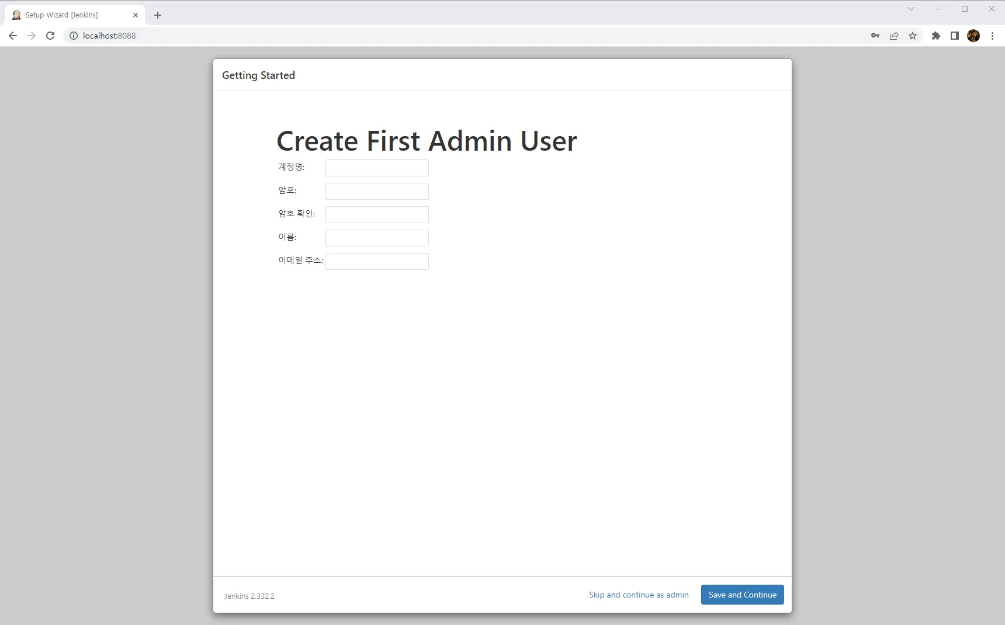Maximize the Chrome window
The height and width of the screenshot is (625, 1005).
(965, 9)
